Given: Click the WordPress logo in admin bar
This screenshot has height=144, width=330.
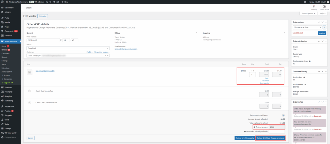Looking at the screenshot, I should click(3, 2).
